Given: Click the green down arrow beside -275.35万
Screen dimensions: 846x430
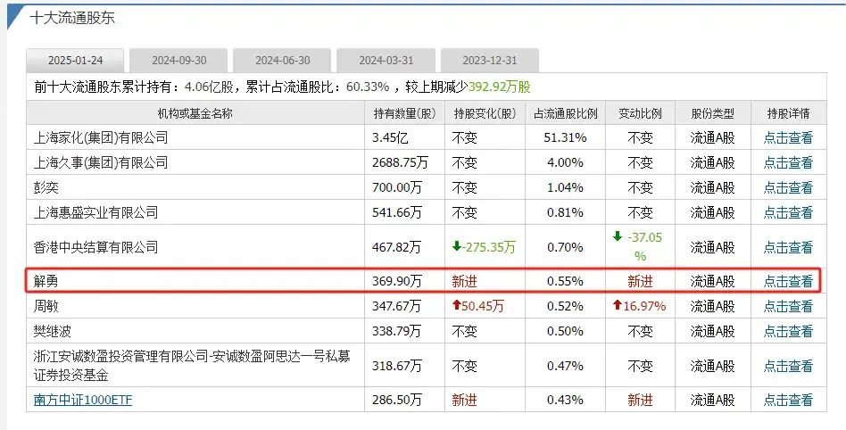Looking at the screenshot, I should click(x=456, y=246).
